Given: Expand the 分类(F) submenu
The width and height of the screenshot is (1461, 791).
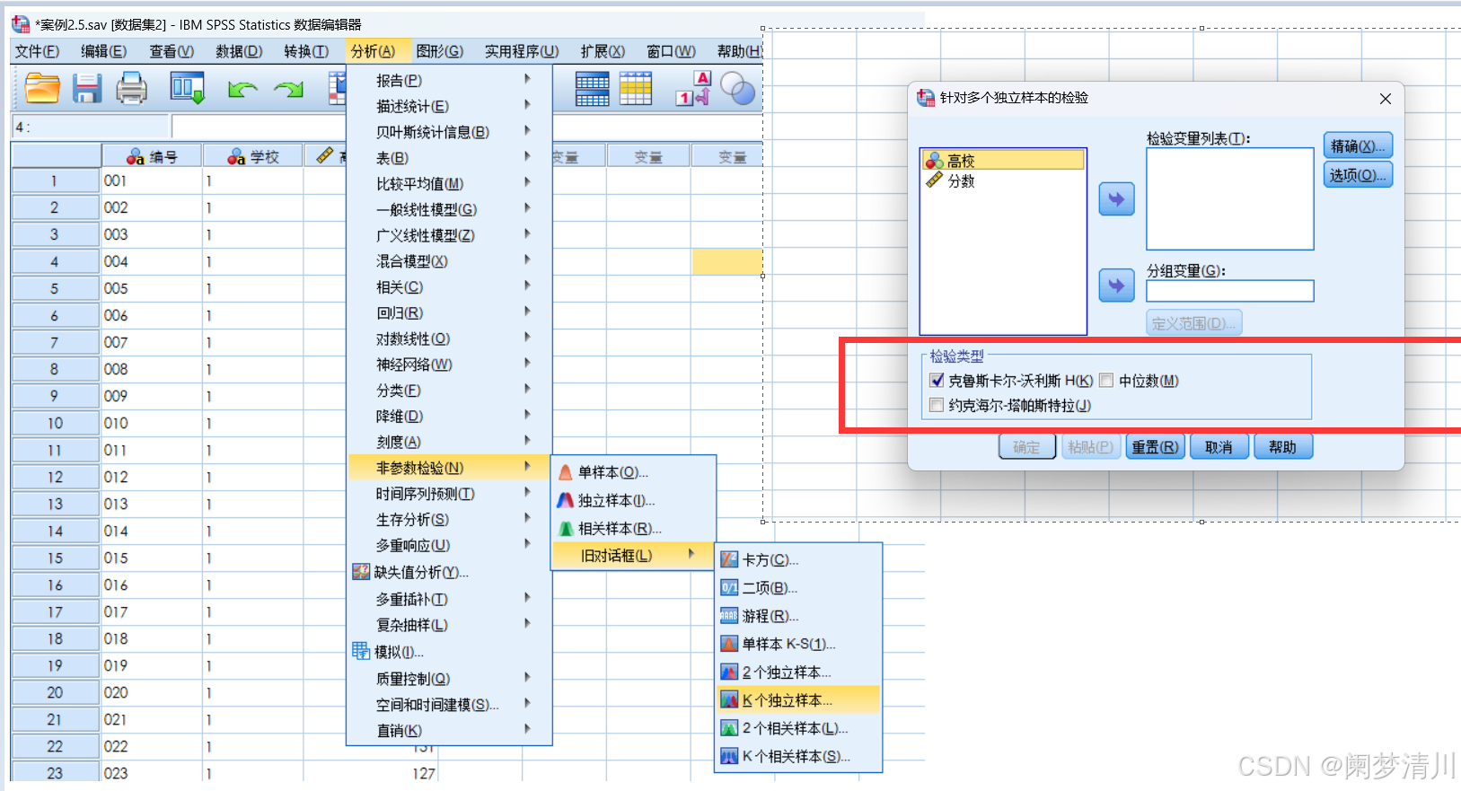Looking at the screenshot, I should (x=450, y=391).
